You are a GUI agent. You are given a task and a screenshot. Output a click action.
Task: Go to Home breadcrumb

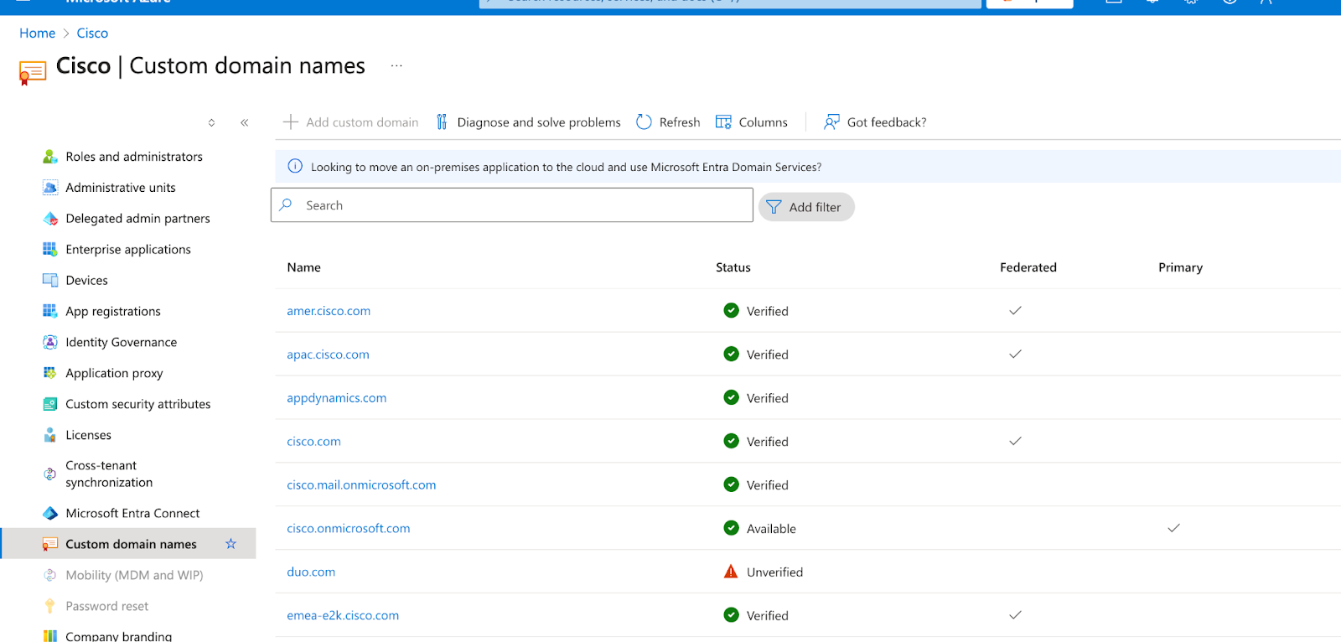coord(37,34)
